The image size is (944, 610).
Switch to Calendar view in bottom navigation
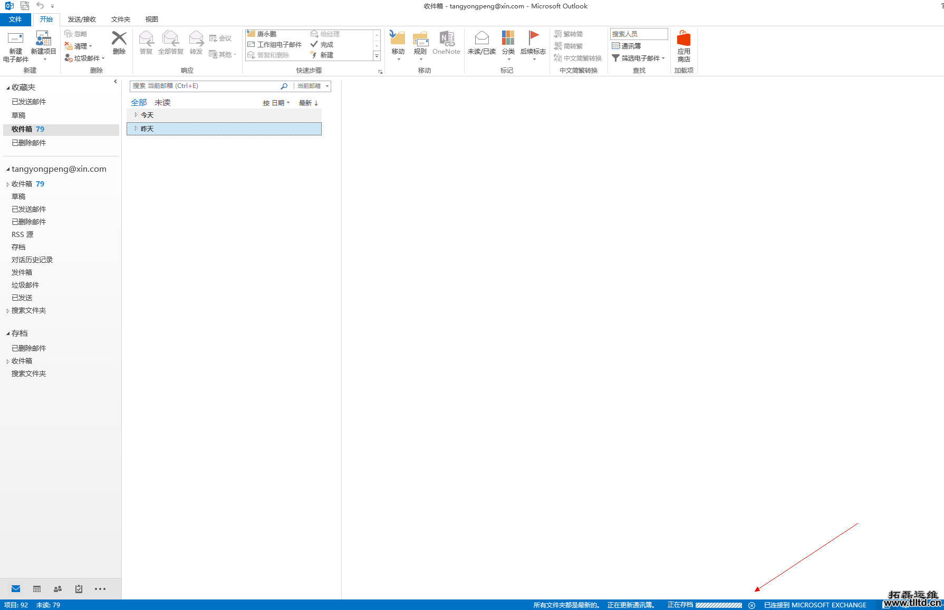point(37,589)
